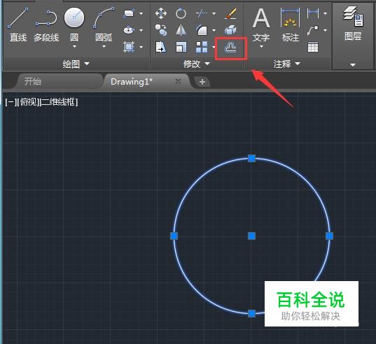Select the 标注 (Dimension) tool

[x=291, y=25]
